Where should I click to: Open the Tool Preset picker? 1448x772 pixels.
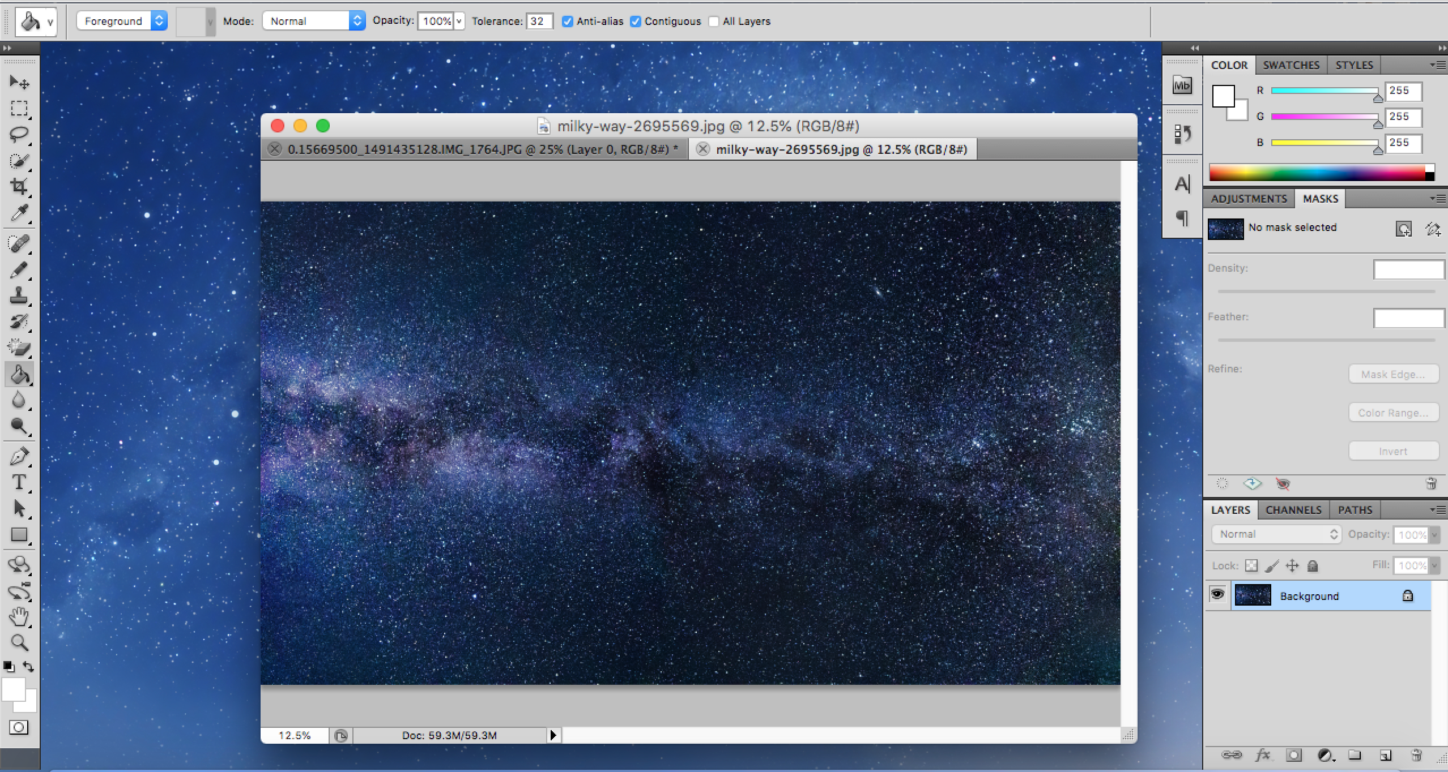tap(36, 22)
